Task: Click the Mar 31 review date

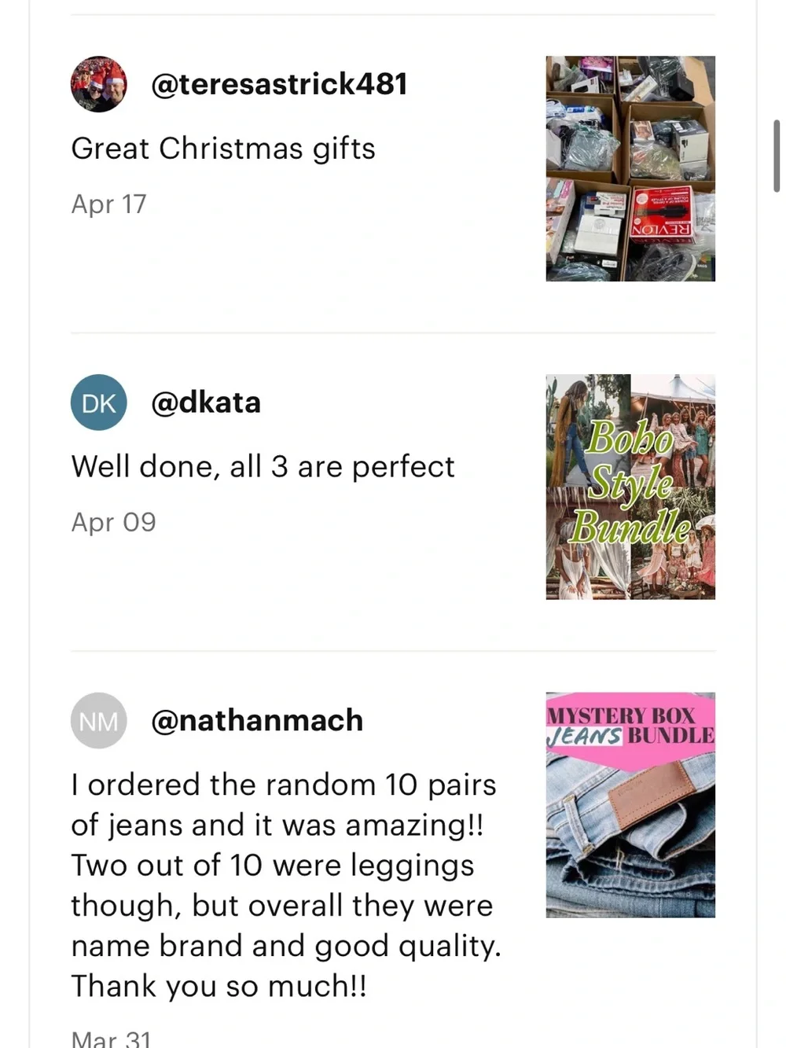Action: click(x=111, y=1038)
